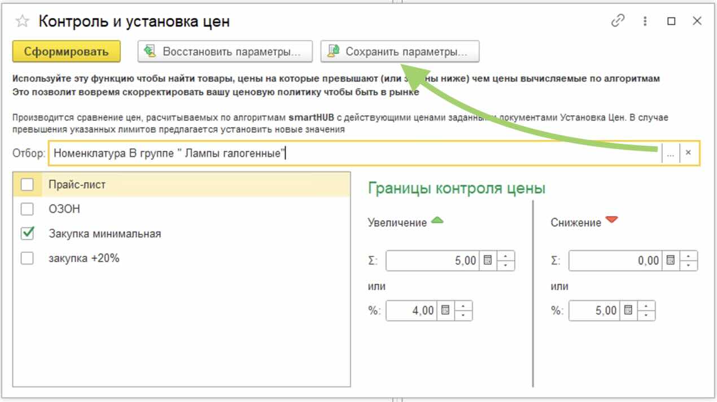Clear the Отбор filter with x button

coord(689,153)
